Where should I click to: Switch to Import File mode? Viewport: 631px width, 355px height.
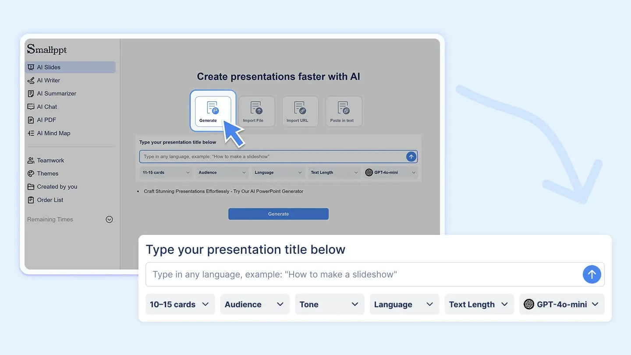[x=256, y=111]
